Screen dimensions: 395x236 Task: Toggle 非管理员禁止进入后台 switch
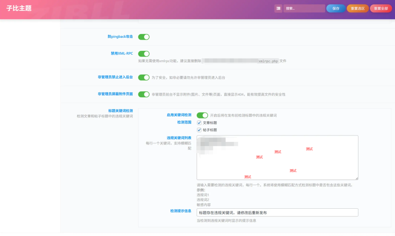(144, 78)
